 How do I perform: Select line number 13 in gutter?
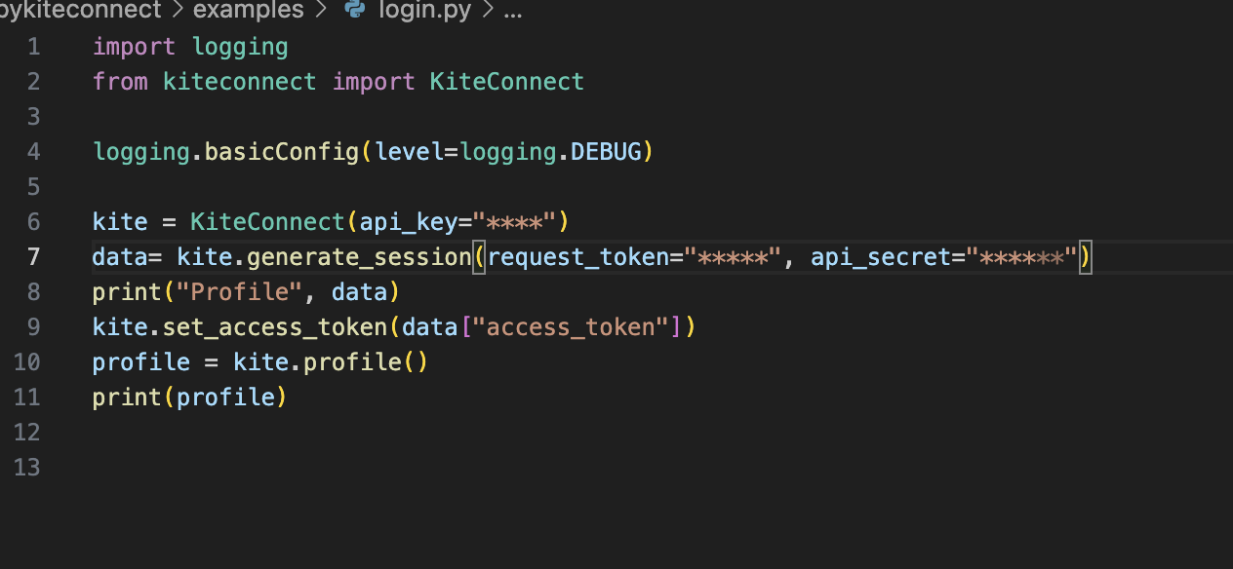27,468
